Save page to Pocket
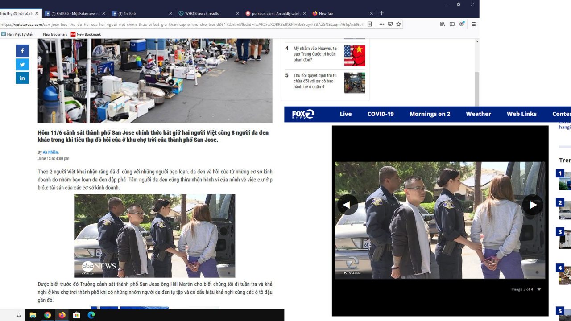The height and width of the screenshot is (321, 571). tap(390, 24)
